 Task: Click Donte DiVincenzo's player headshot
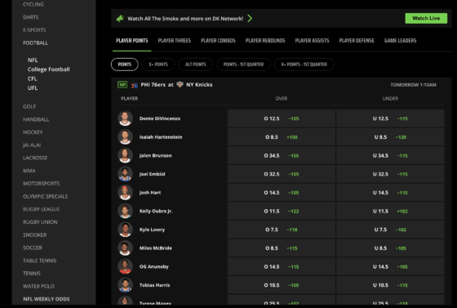(126, 118)
